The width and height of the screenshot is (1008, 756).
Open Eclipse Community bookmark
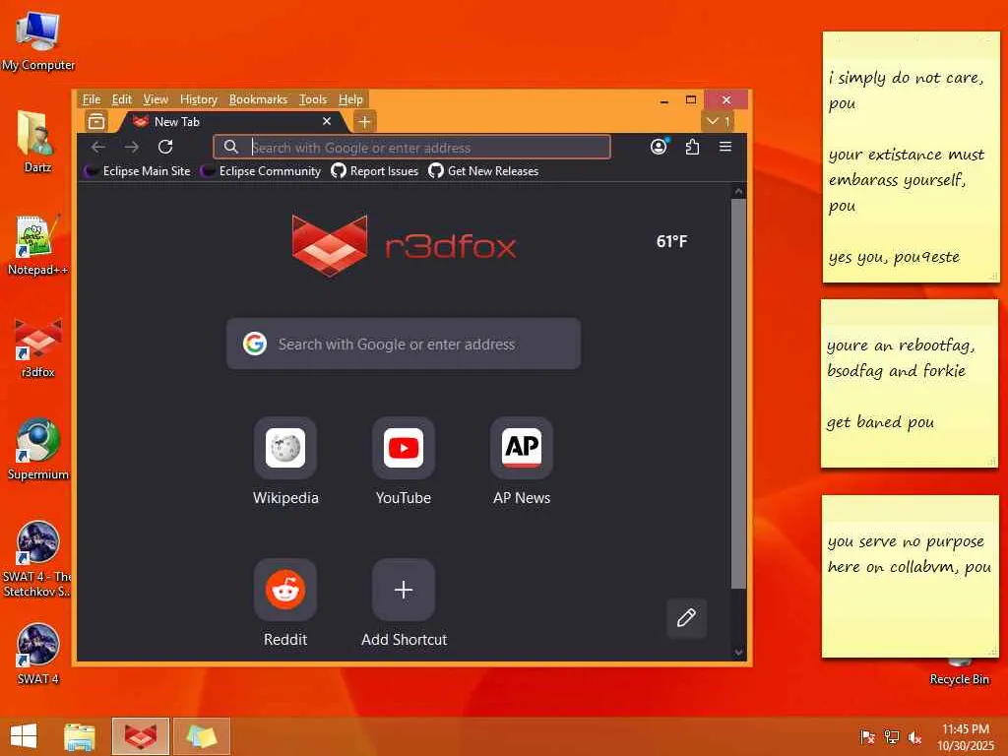(x=260, y=171)
